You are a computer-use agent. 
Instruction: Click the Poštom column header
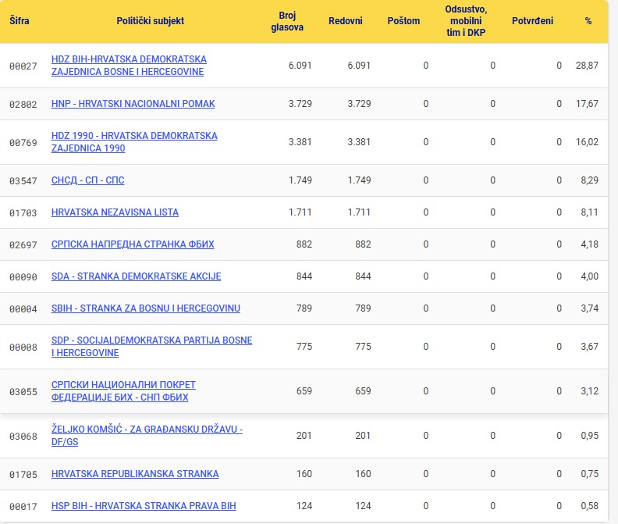coord(403,21)
